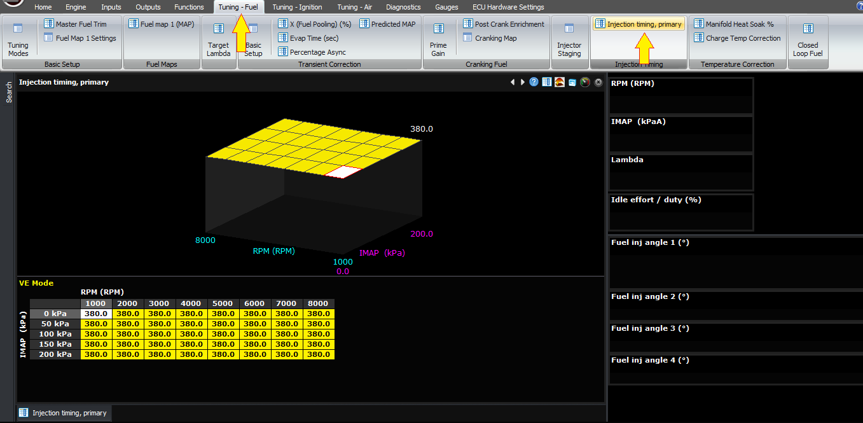Click the 1000 RPM column header
The height and width of the screenshot is (423, 863).
click(x=97, y=303)
